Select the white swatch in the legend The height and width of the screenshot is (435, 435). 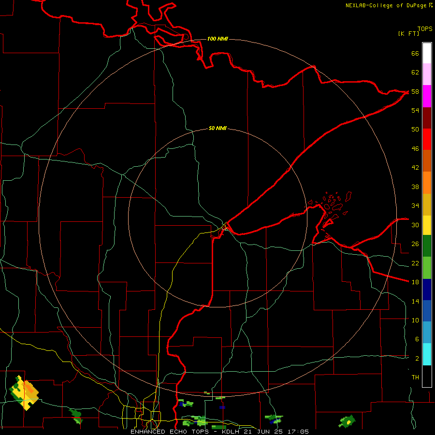point(427,53)
